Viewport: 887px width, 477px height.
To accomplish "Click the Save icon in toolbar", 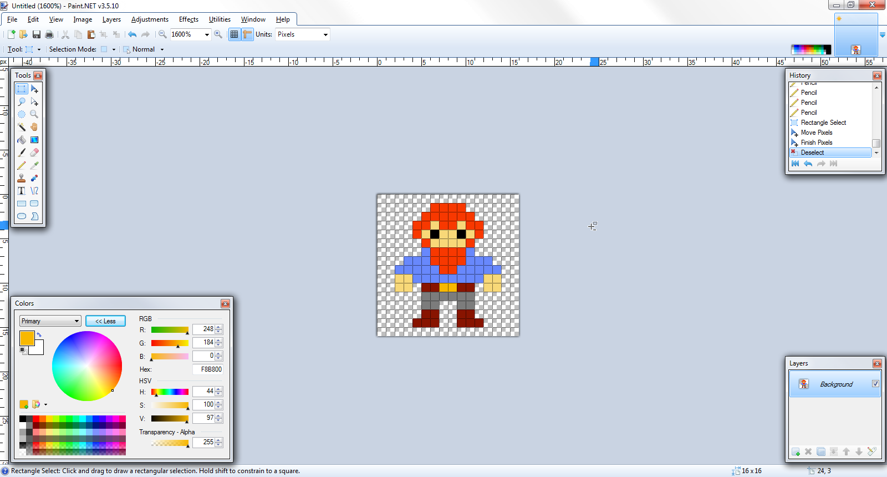I will coord(37,34).
